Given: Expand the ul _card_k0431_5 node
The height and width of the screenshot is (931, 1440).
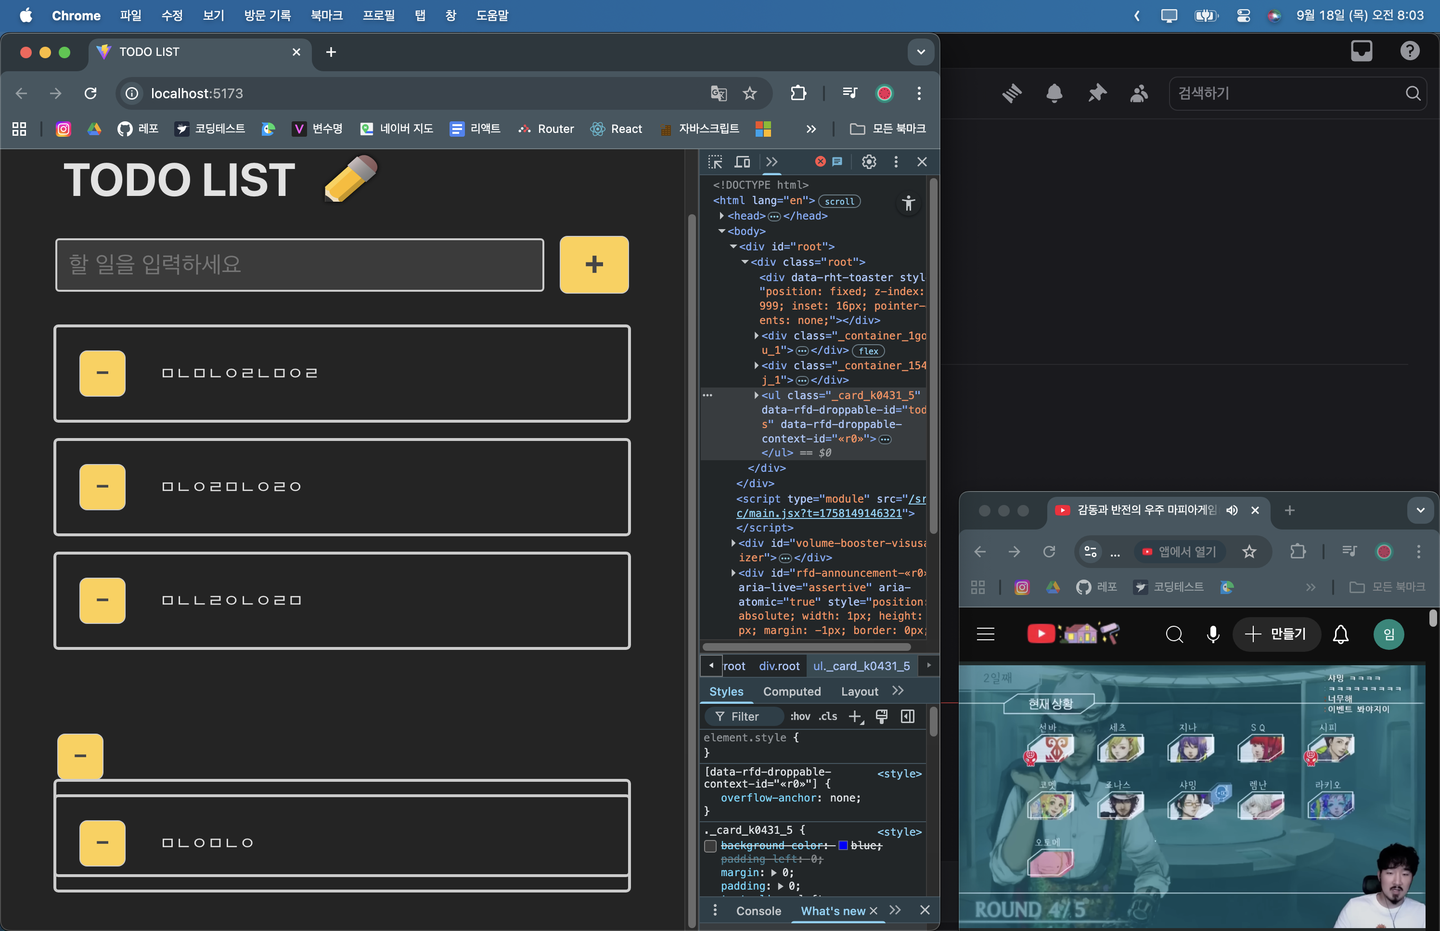Looking at the screenshot, I should 756,395.
